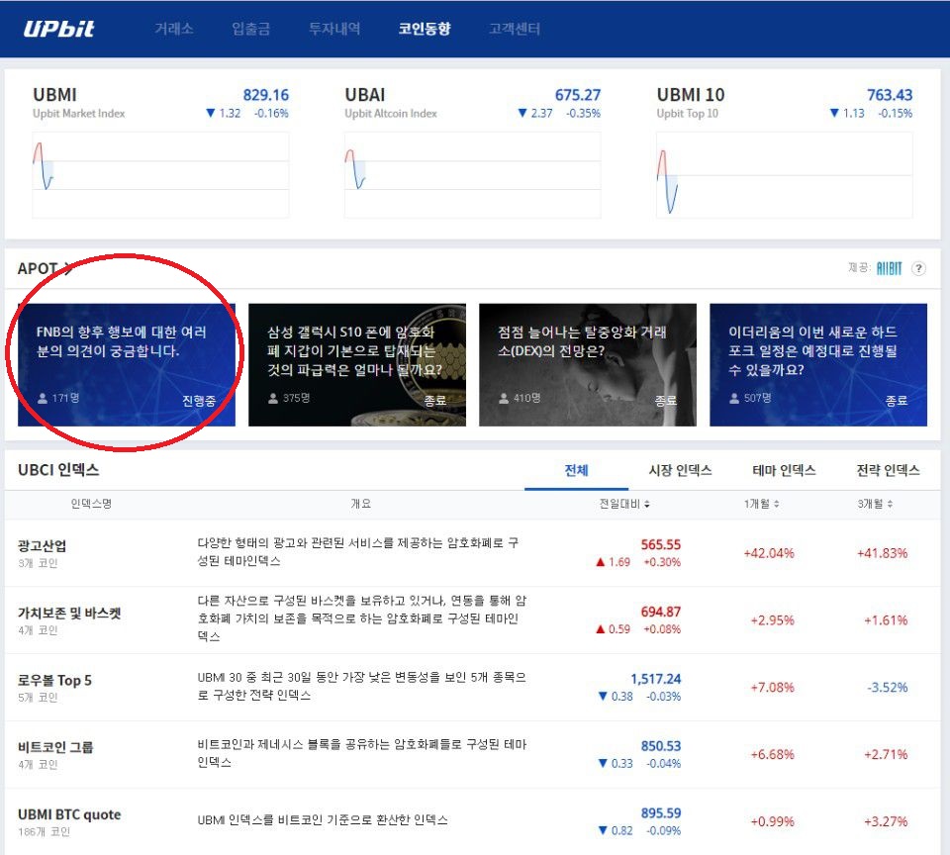Open the 삼성 갤럭시 S10 poll card
This screenshot has height=855, width=950.
pos(357,365)
